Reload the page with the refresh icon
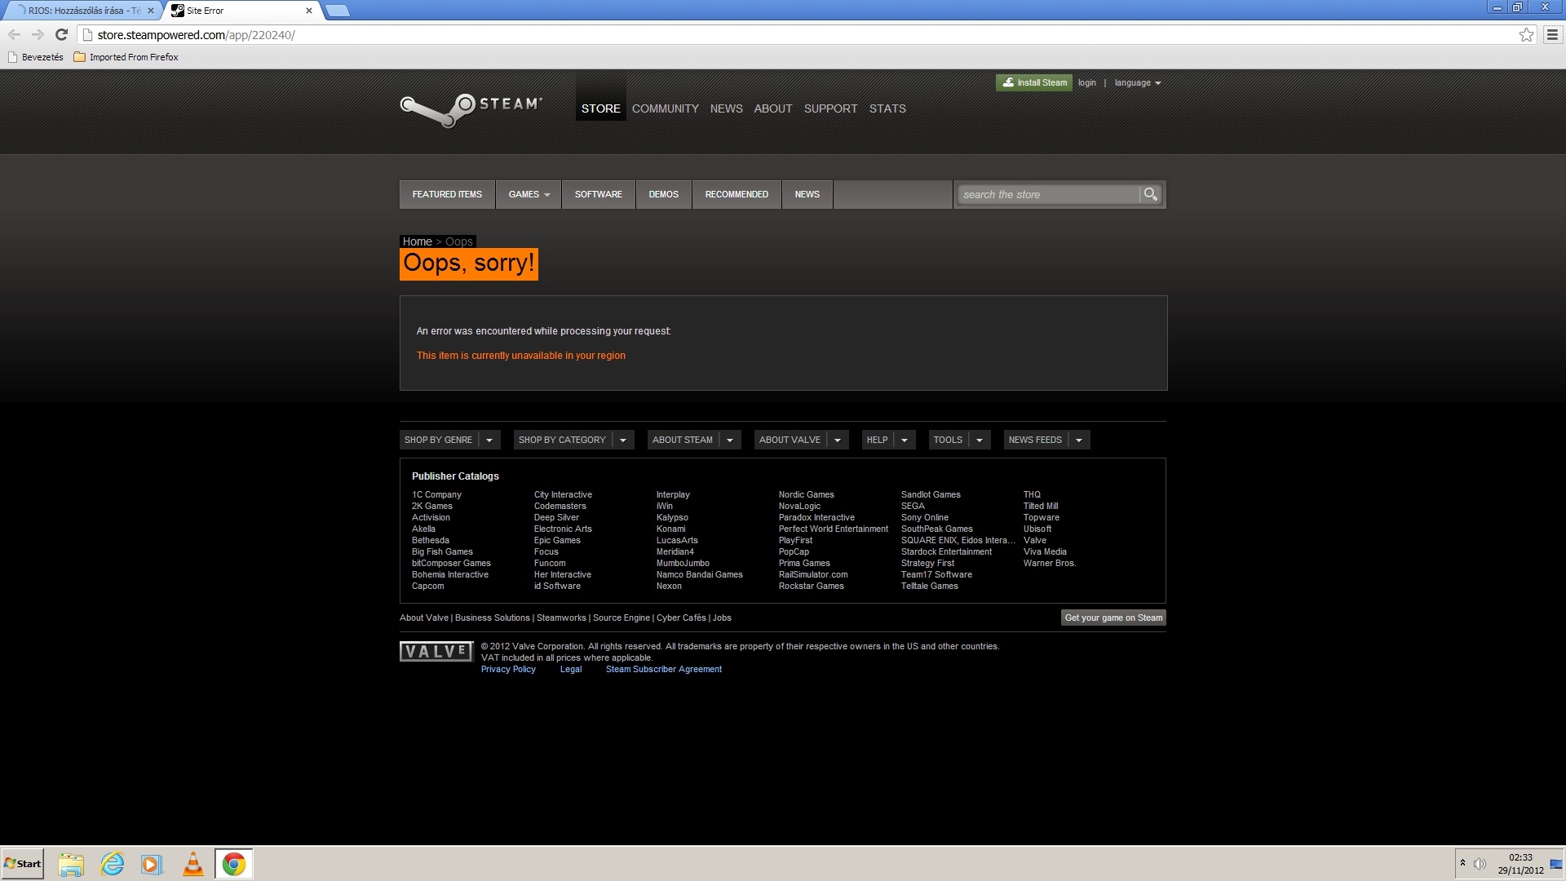This screenshot has height=881, width=1566. (61, 34)
